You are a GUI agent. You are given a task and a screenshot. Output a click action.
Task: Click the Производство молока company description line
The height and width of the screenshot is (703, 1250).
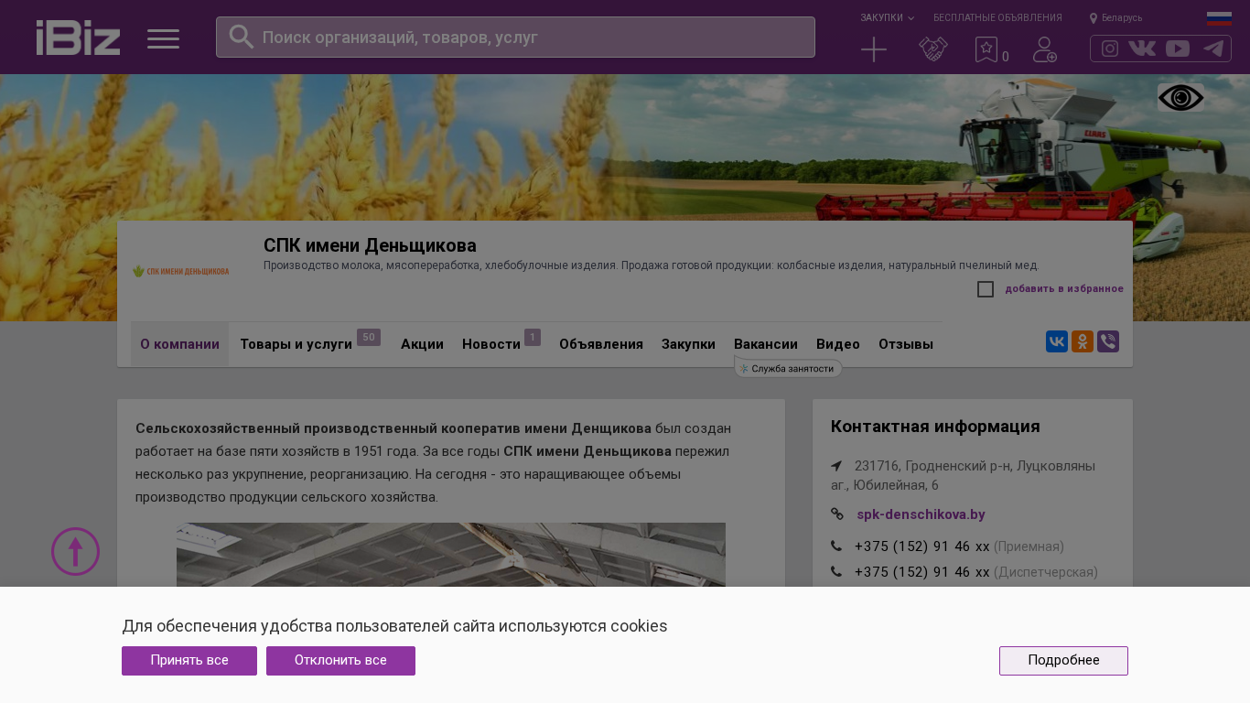pyautogui.click(x=652, y=265)
